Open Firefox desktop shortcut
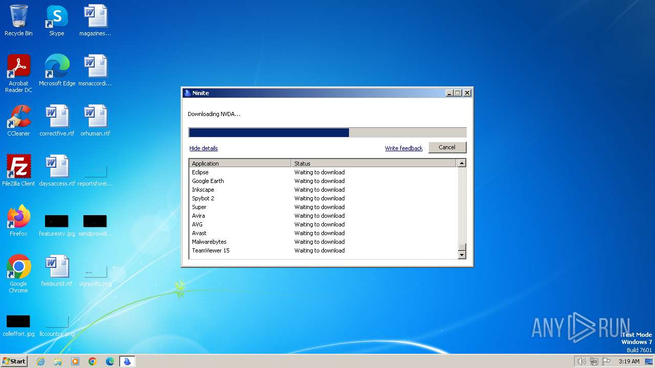Image resolution: width=655 pixels, height=368 pixels. (18, 221)
